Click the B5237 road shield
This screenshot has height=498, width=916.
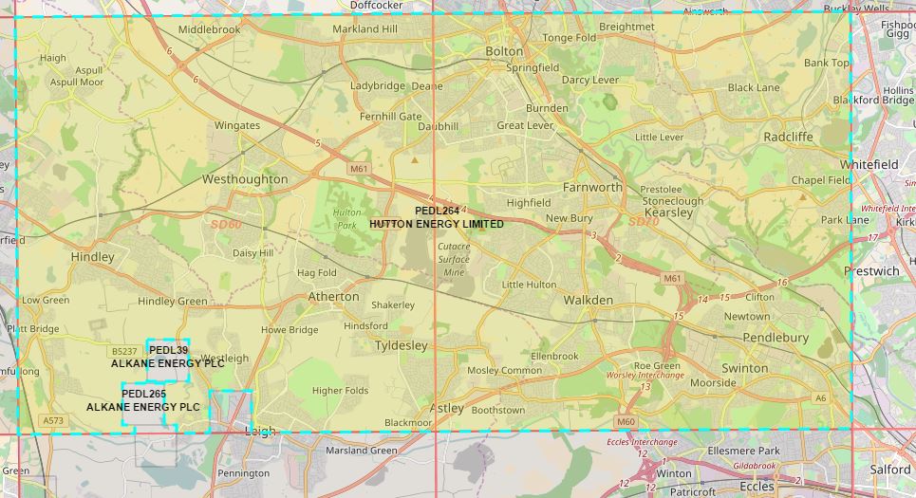pos(124,351)
